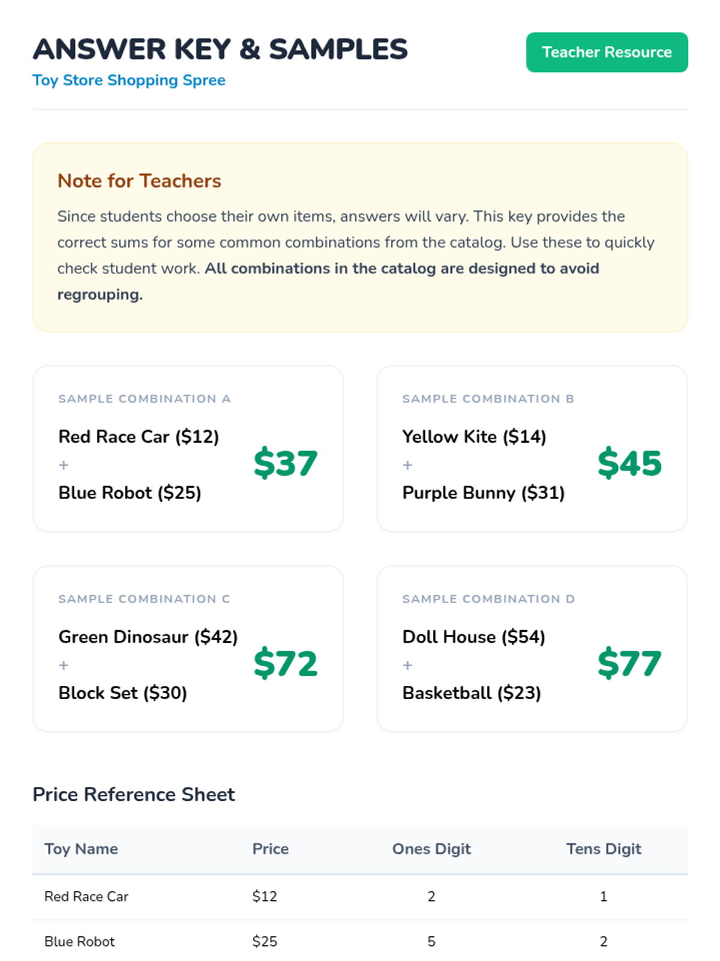Click the Sample Combination C label
The height and width of the screenshot is (961, 720).
[x=144, y=599]
